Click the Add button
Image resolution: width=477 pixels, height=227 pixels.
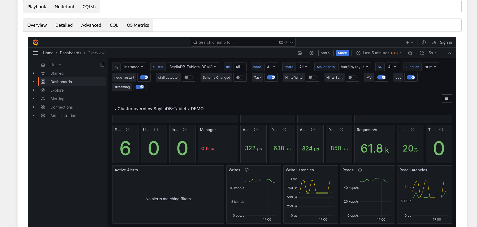tap(326, 53)
